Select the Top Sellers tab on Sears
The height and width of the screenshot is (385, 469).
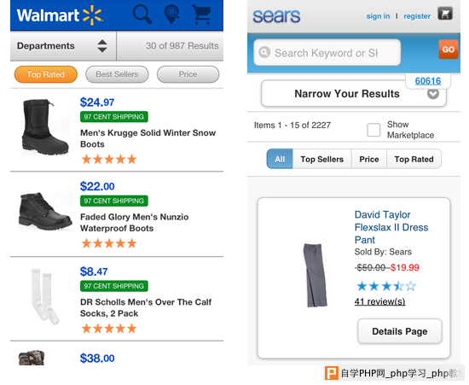[x=321, y=159]
